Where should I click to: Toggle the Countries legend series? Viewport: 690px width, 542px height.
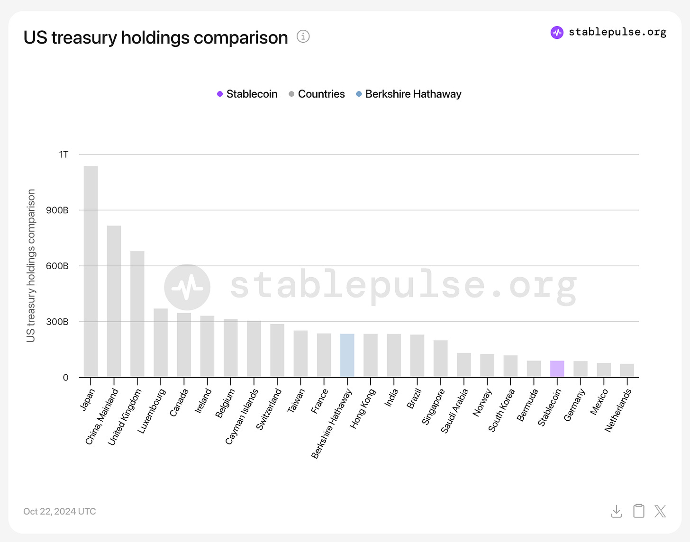point(317,94)
